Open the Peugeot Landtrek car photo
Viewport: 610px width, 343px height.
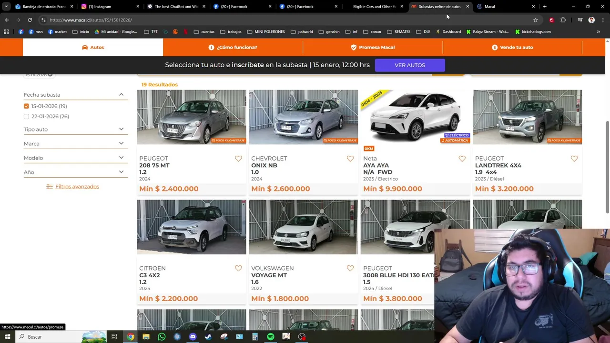coord(527,117)
